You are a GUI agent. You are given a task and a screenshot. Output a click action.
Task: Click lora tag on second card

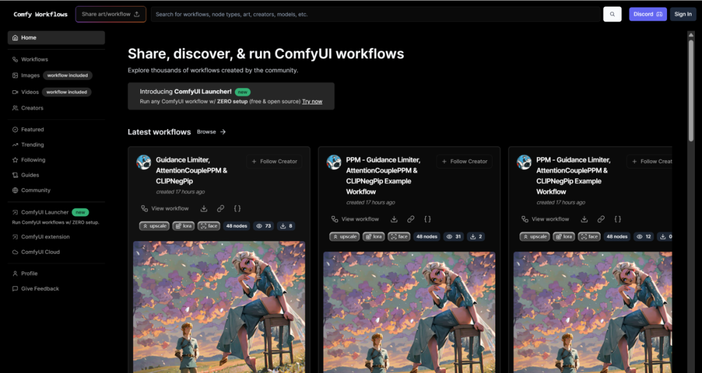(x=374, y=237)
